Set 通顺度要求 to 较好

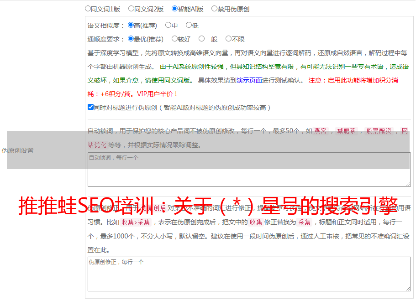tap(174, 39)
